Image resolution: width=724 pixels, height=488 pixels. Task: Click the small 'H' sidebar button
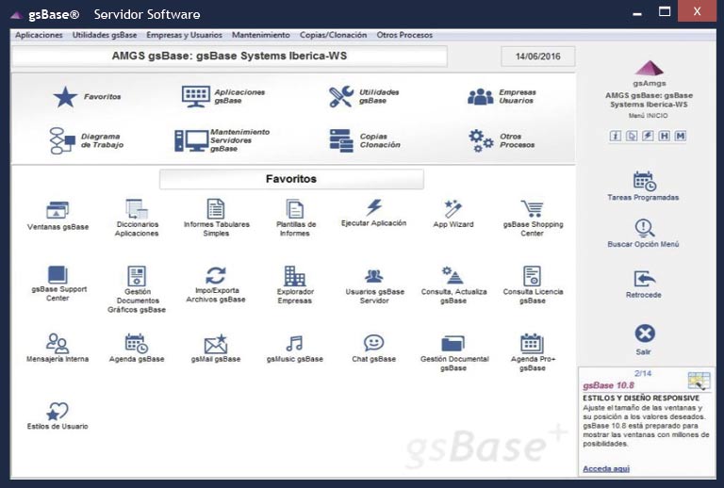[664, 136]
